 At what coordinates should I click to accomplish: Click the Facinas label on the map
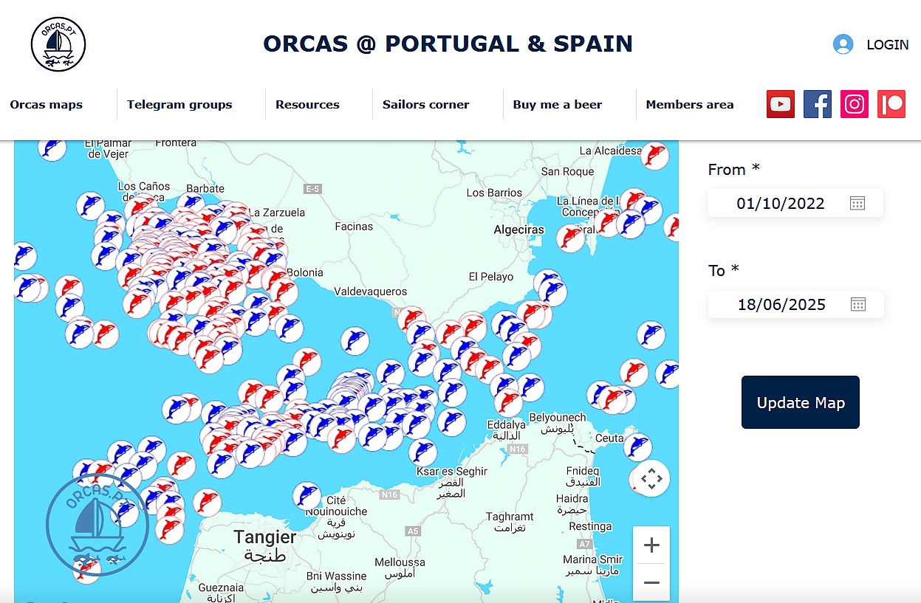(x=354, y=226)
